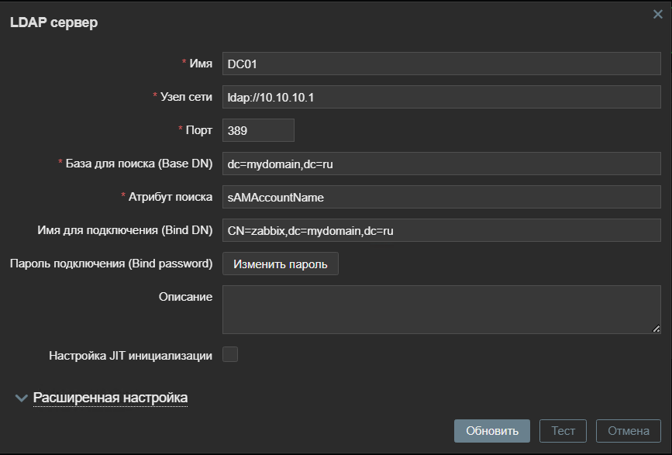Click the Пароль подключения (Bind password) label
Viewport: 672px width, 455px height.
tap(111, 264)
